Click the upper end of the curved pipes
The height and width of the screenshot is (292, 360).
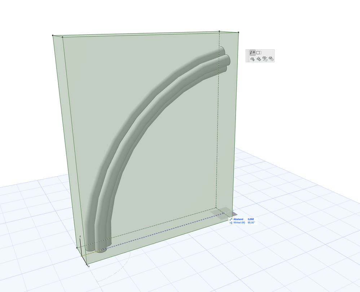tap(224, 58)
